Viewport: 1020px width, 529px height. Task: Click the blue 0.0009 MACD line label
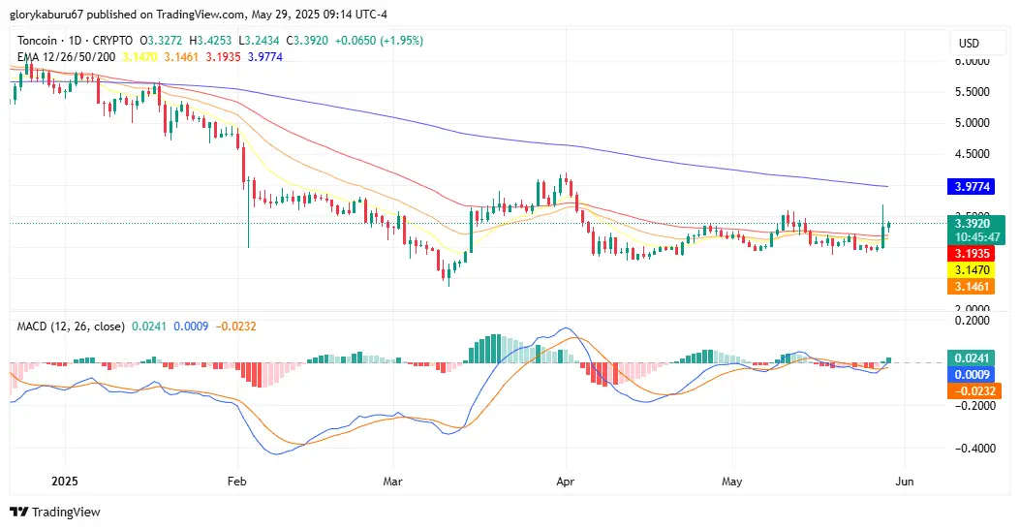tap(972, 374)
